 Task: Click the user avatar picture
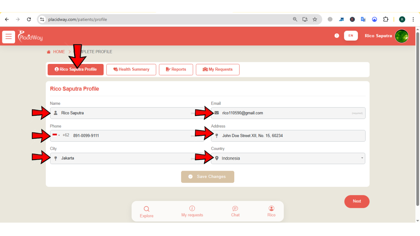tap(402, 36)
